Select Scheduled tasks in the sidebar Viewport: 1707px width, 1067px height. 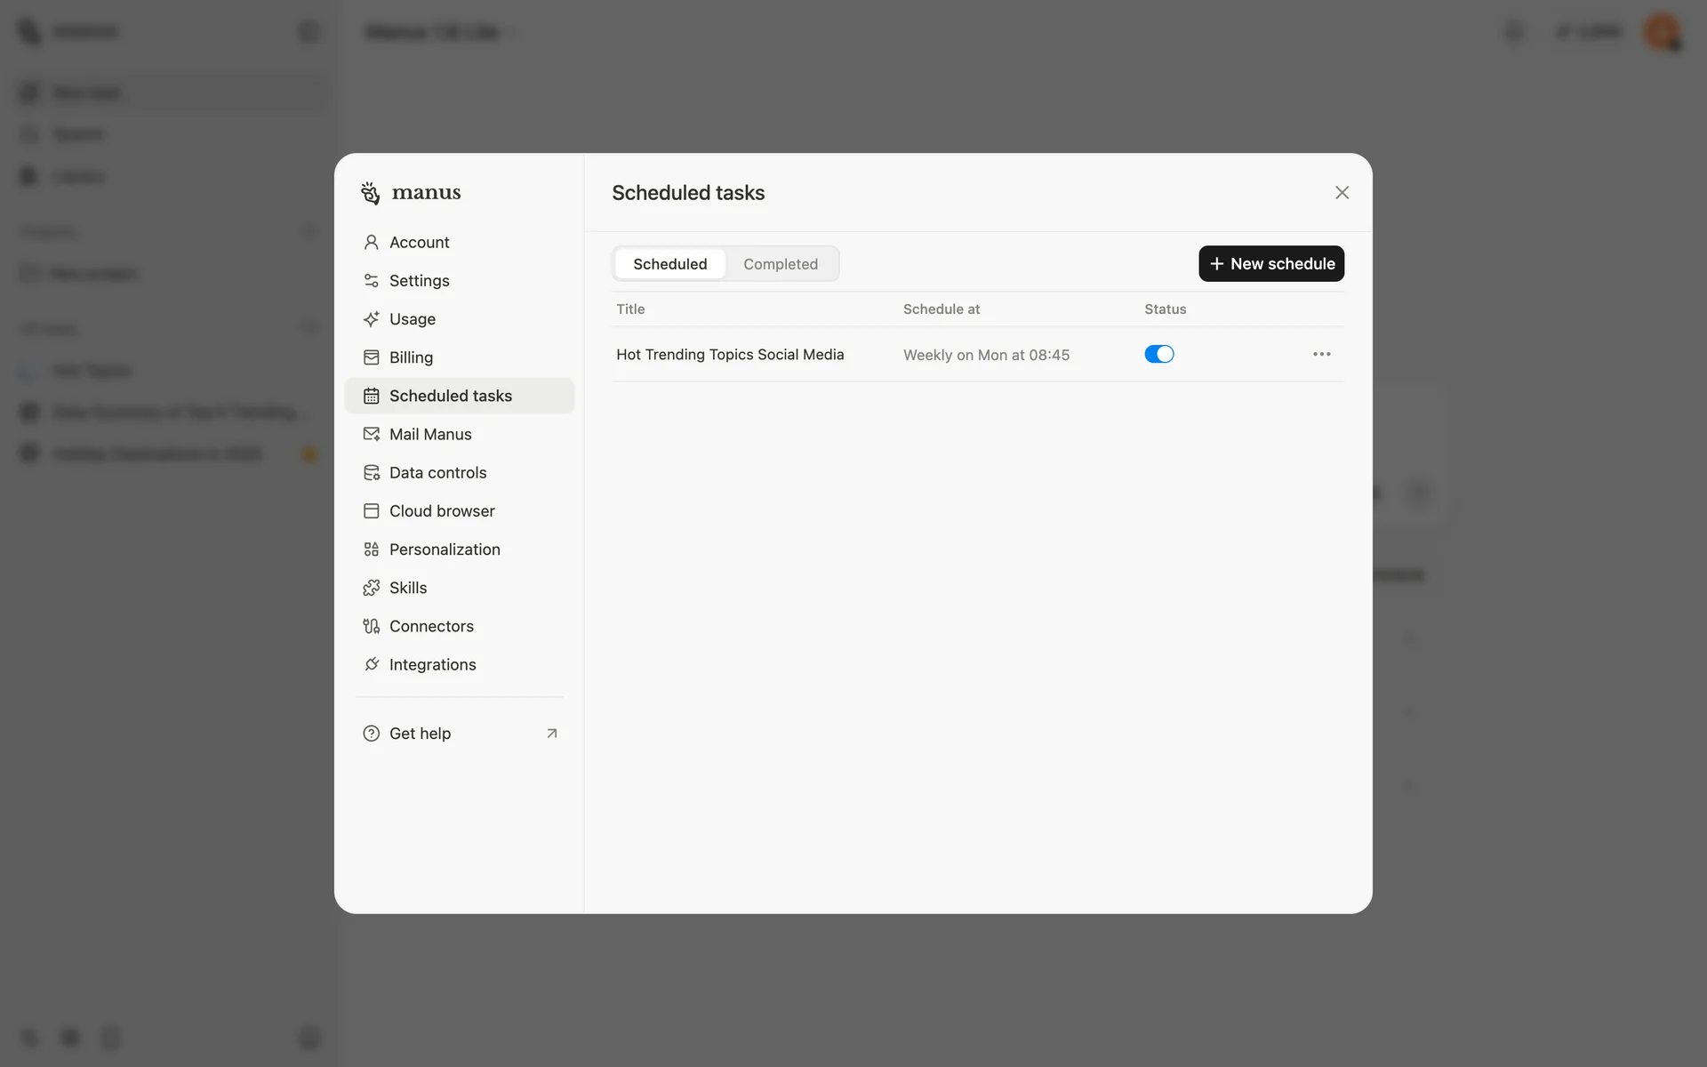click(x=459, y=396)
